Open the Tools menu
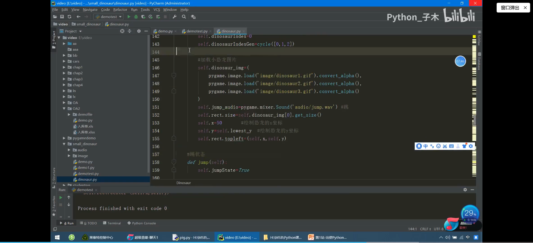 pos(145,9)
